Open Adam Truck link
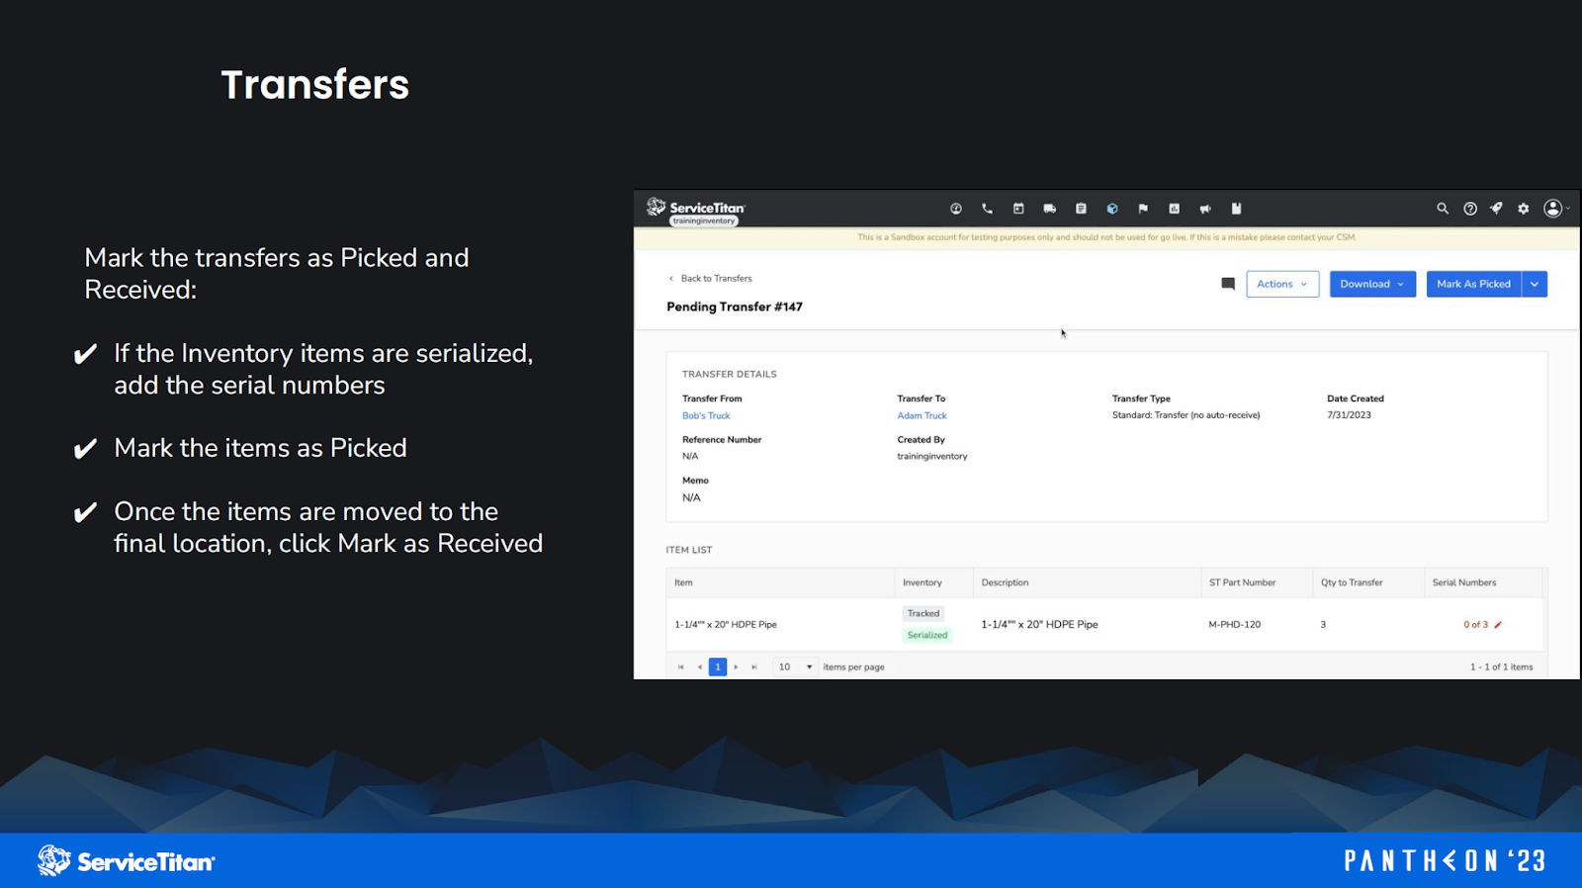 [x=922, y=416]
